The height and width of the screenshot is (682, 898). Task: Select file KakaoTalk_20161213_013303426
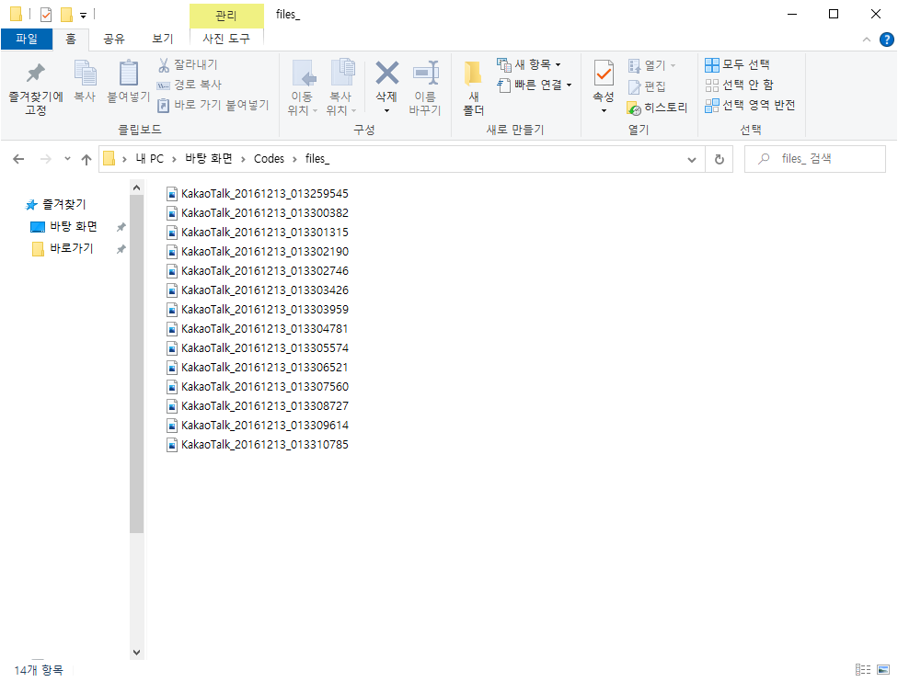point(257,290)
